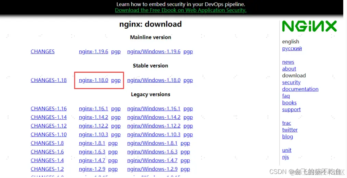Download nginx-1.18.0 stable source
Screen dimensions: 347x178
pos(93,80)
